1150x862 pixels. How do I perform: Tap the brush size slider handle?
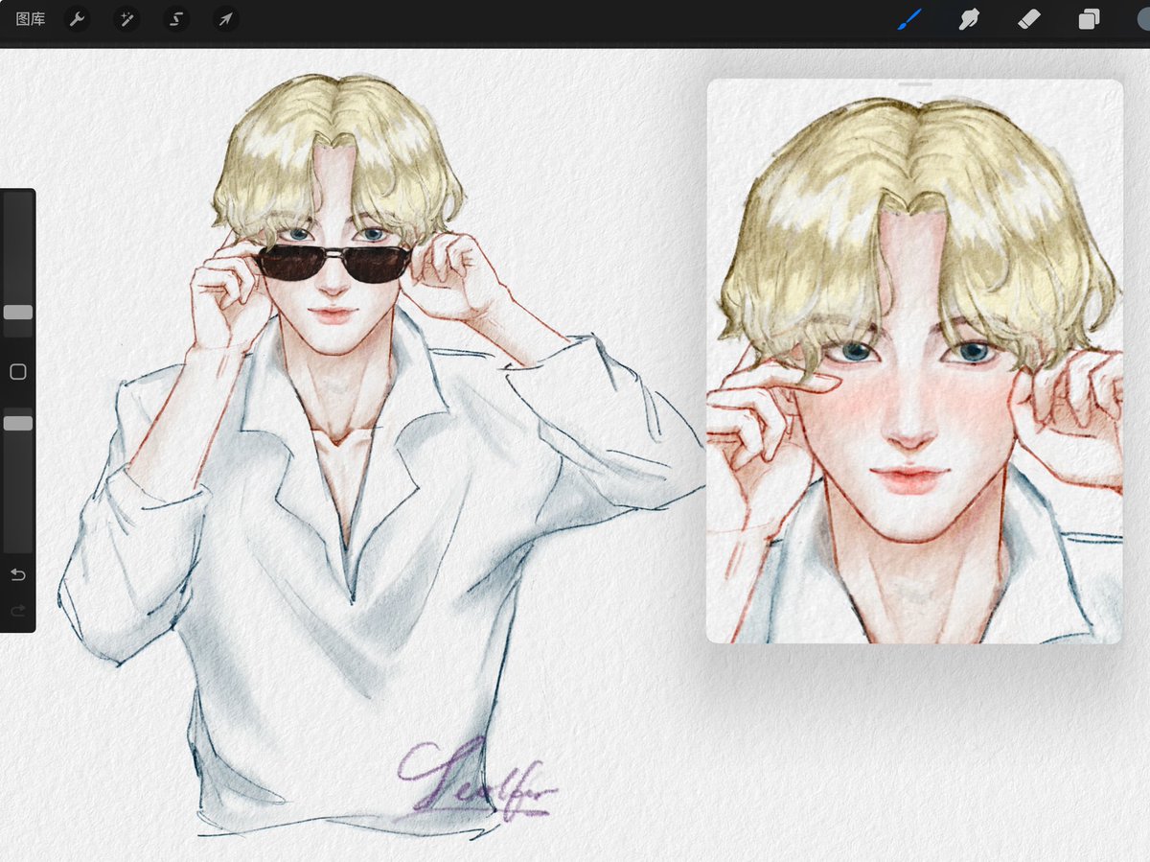coord(17,311)
